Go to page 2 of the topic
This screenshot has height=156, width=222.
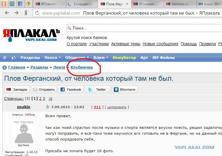point(40,99)
